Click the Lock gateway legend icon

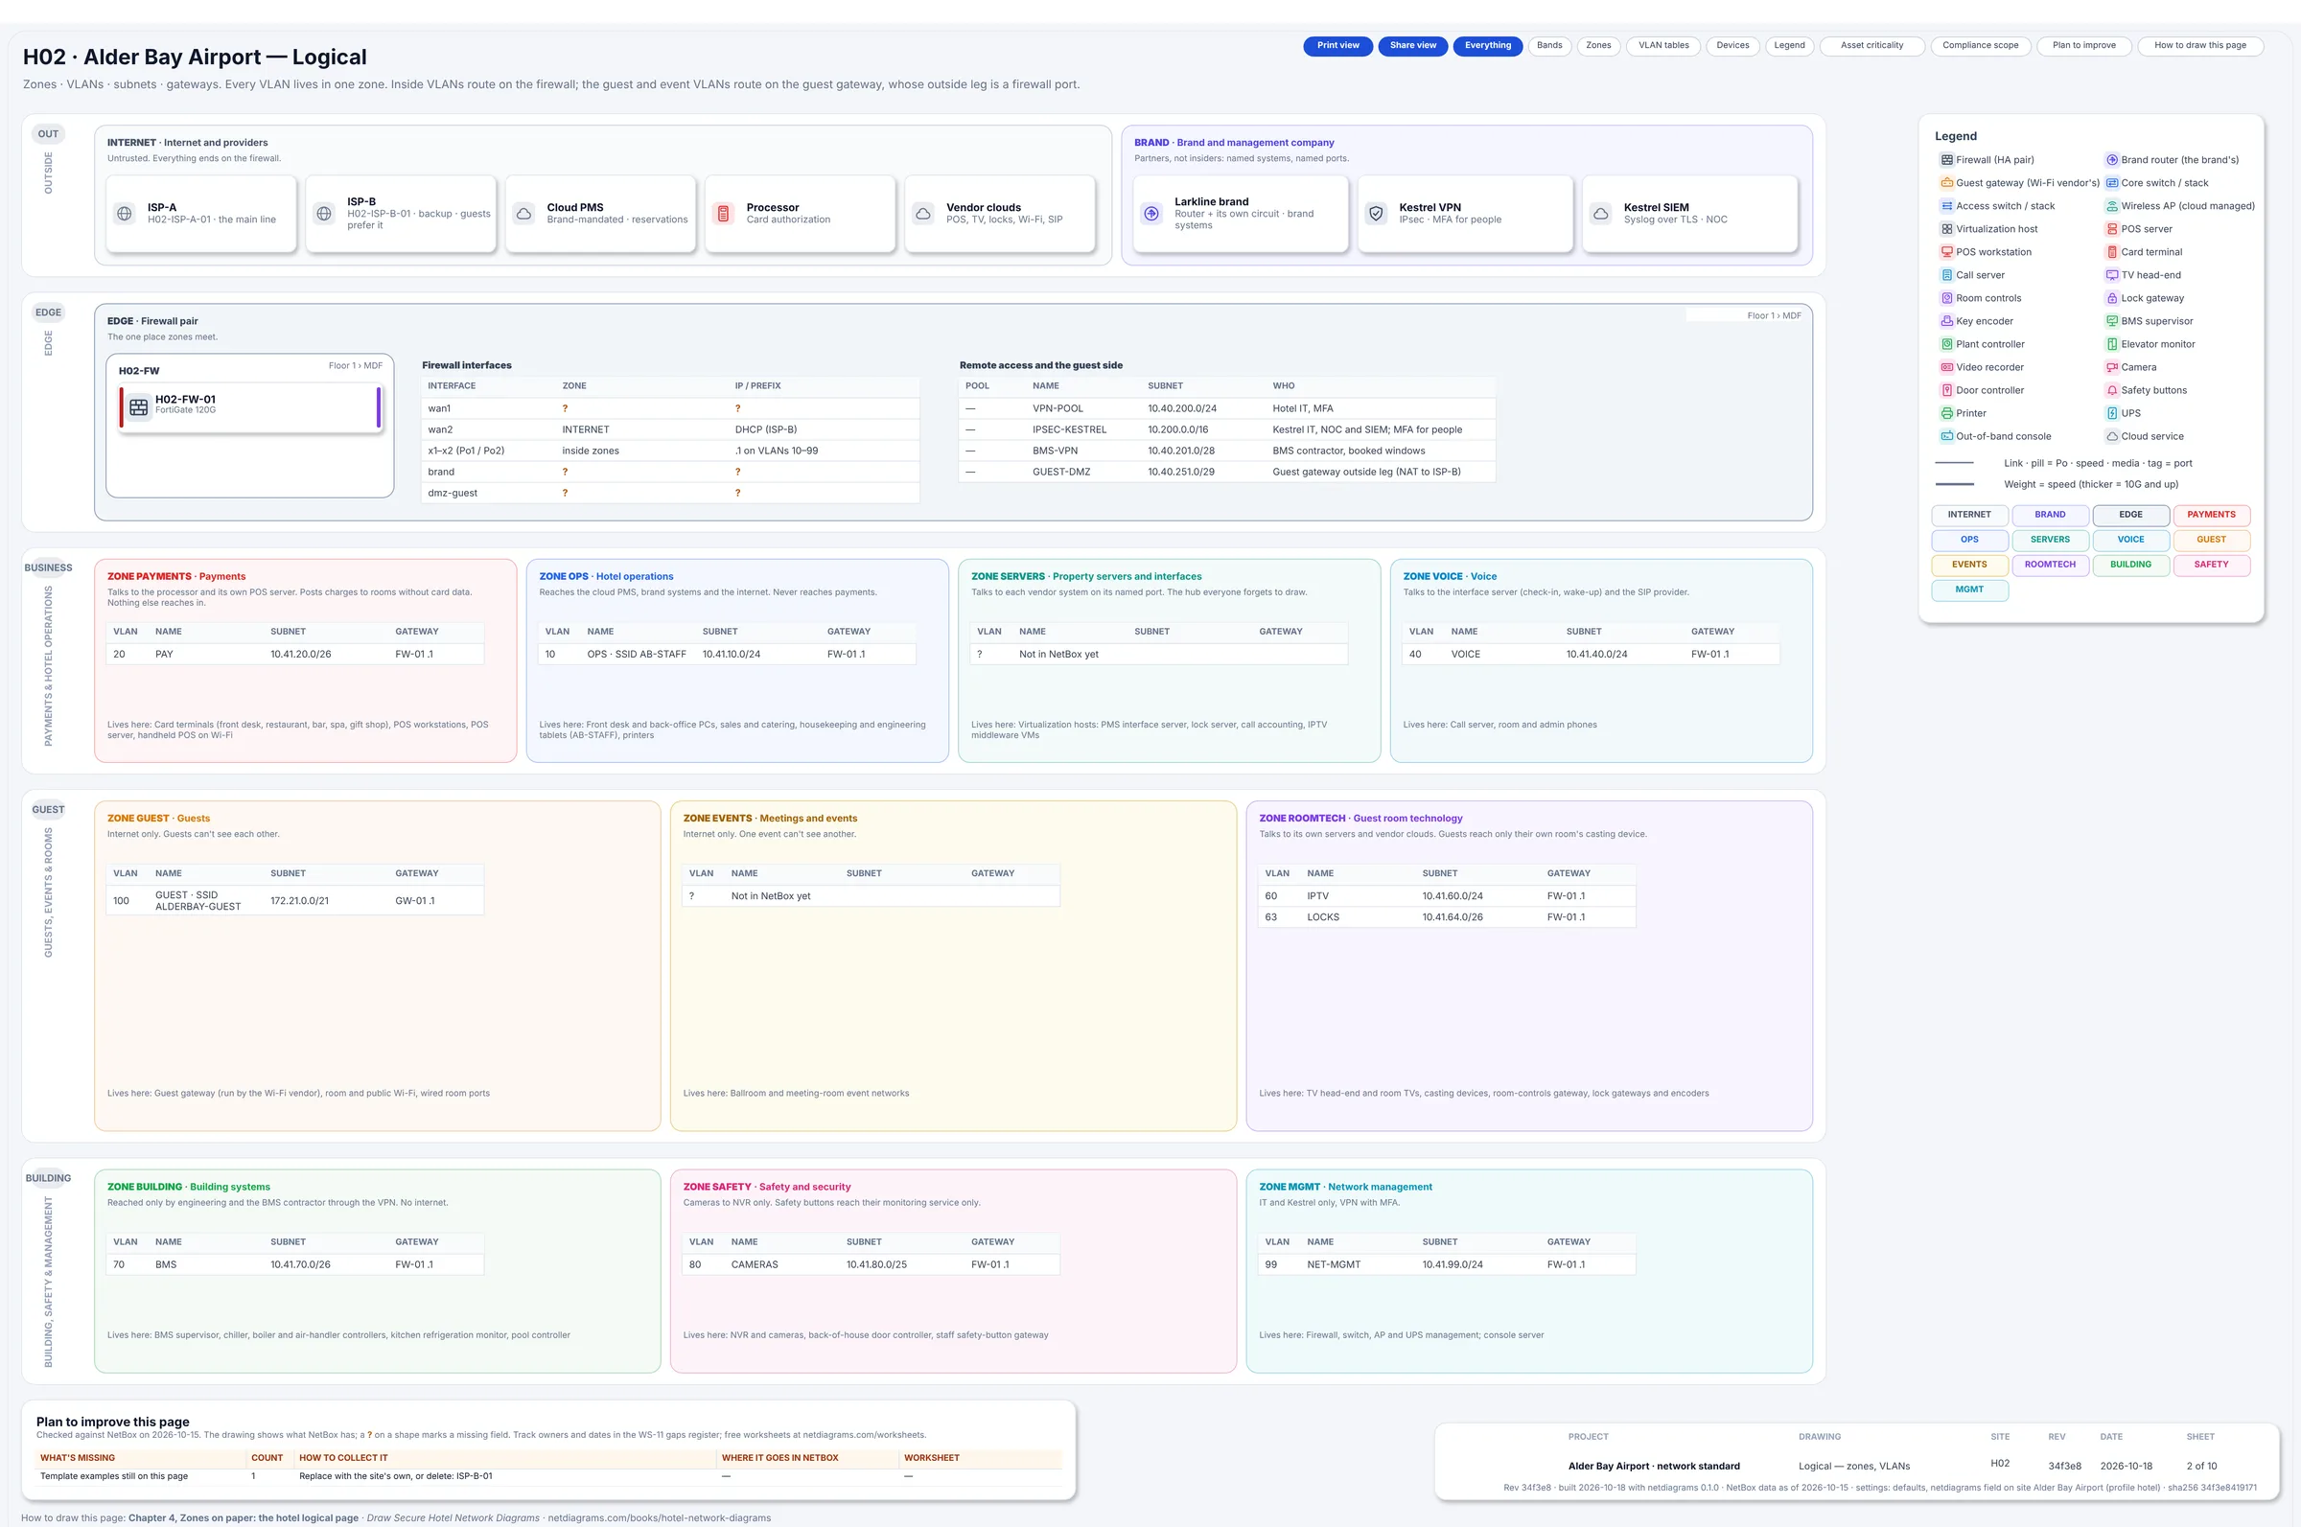pos(2112,298)
